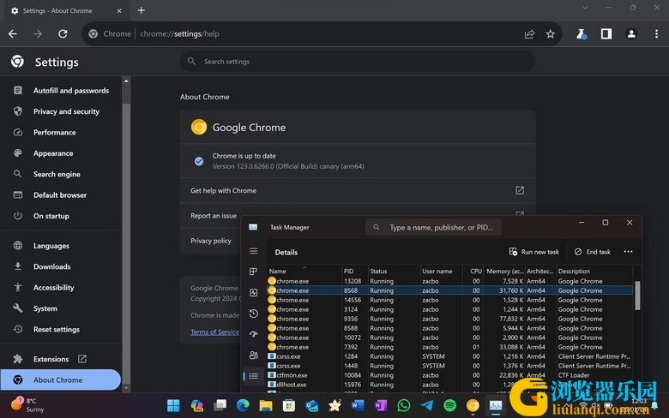Open Task Manager Startup apps icon
This screenshot has width=669, height=418.
[x=253, y=334]
